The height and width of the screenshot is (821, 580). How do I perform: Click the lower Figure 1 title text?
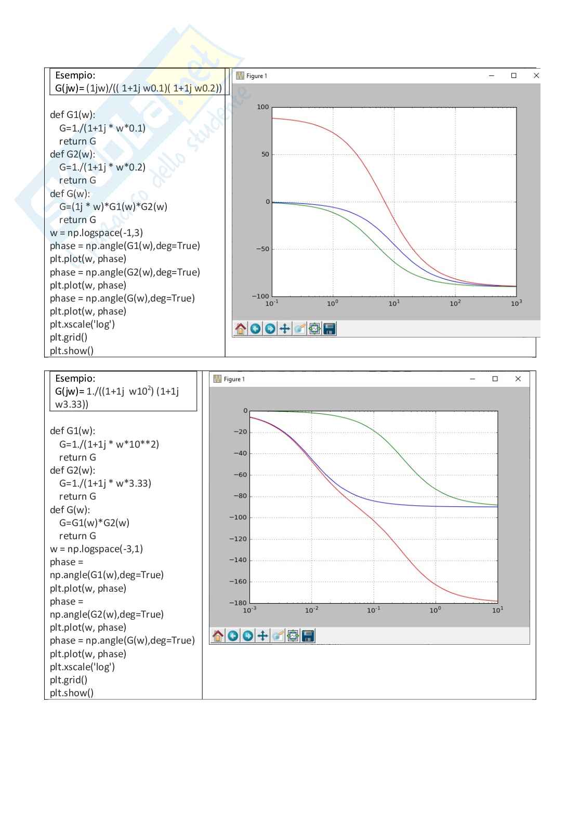(x=234, y=379)
